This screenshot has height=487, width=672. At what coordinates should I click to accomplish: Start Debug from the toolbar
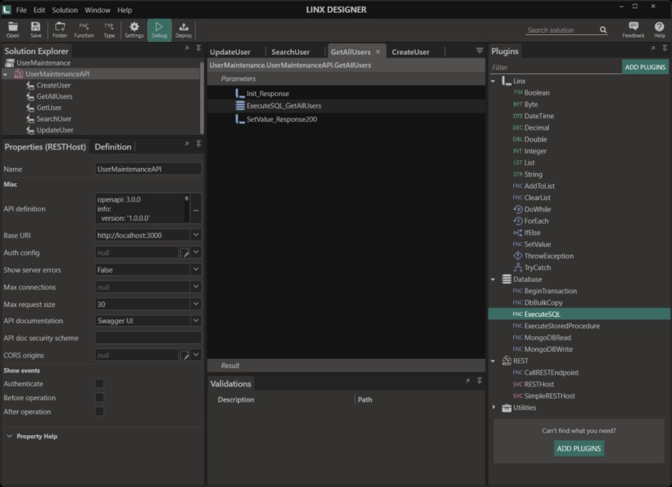[x=159, y=30]
